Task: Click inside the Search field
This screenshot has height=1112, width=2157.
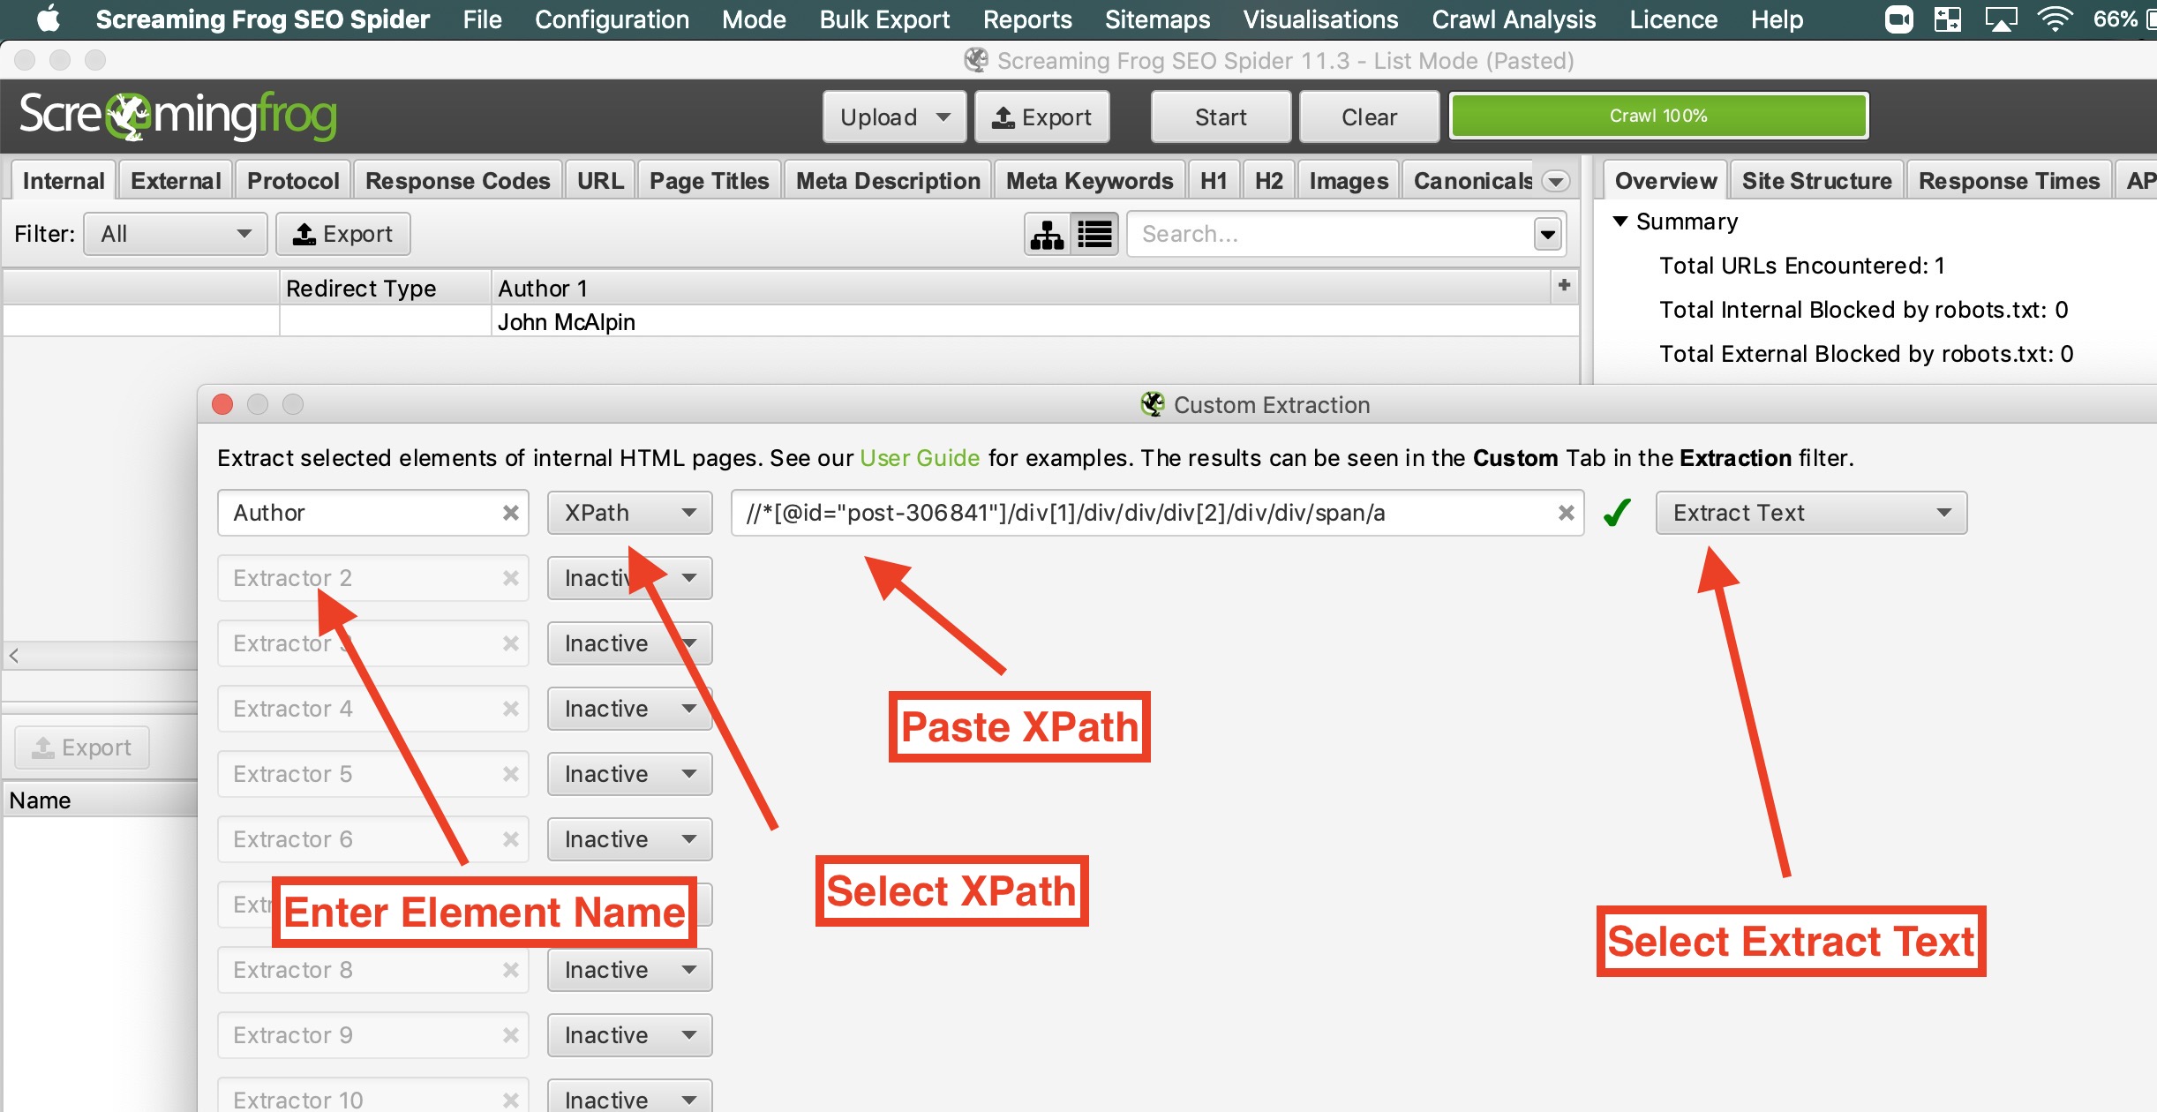Action: pyautogui.click(x=1280, y=233)
